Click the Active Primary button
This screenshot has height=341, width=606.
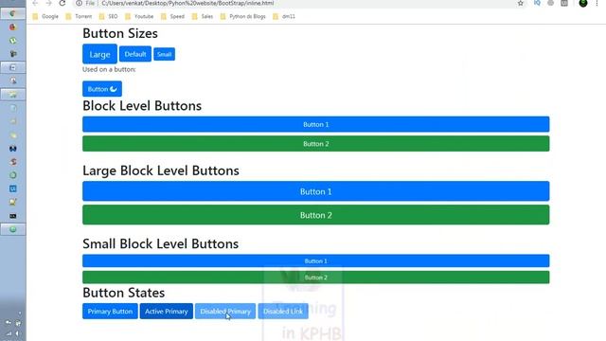click(x=167, y=312)
